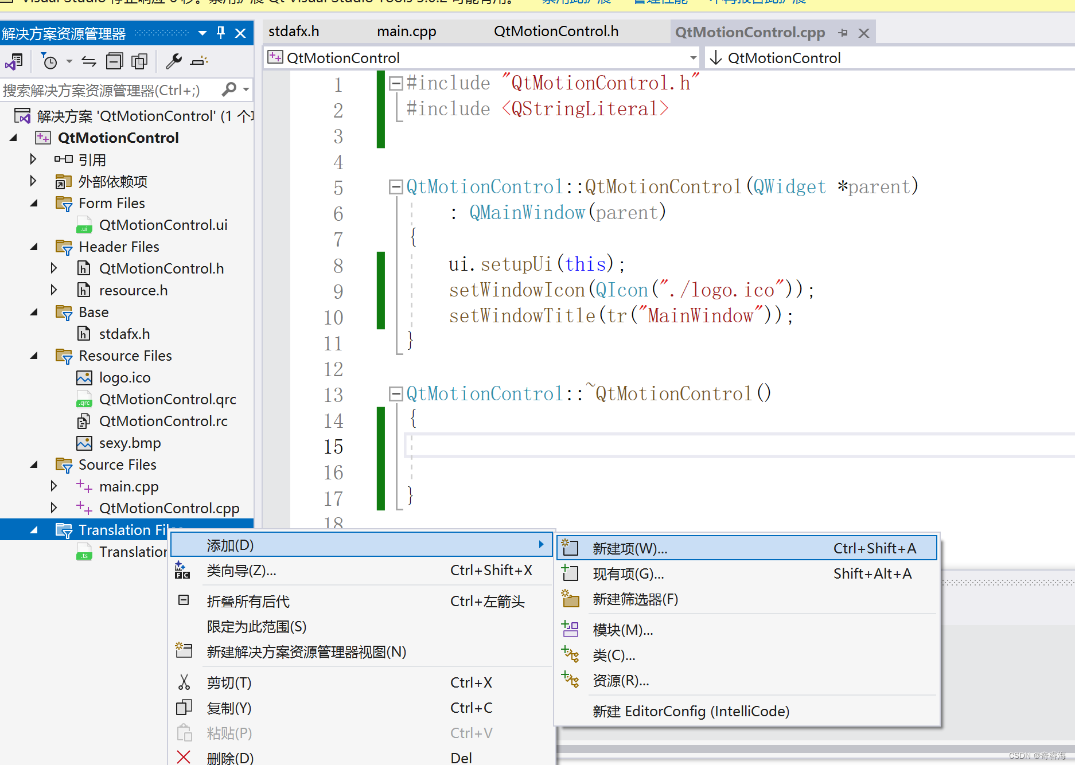The image size is (1075, 765).
Task: Click the 资源(R) add resource icon
Action: [x=570, y=680]
